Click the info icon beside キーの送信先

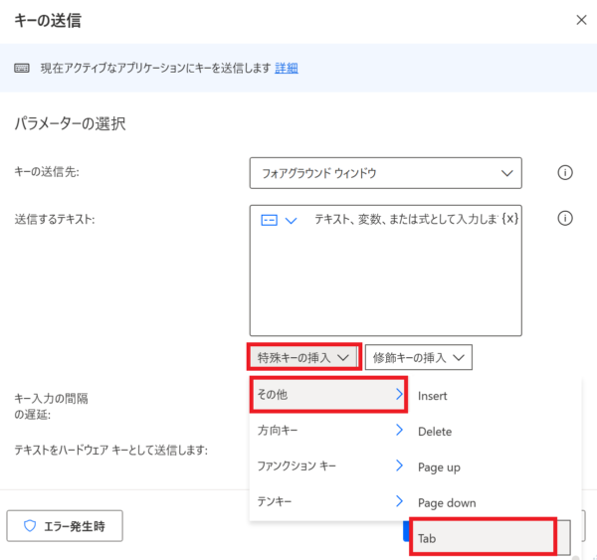tap(565, 172)
